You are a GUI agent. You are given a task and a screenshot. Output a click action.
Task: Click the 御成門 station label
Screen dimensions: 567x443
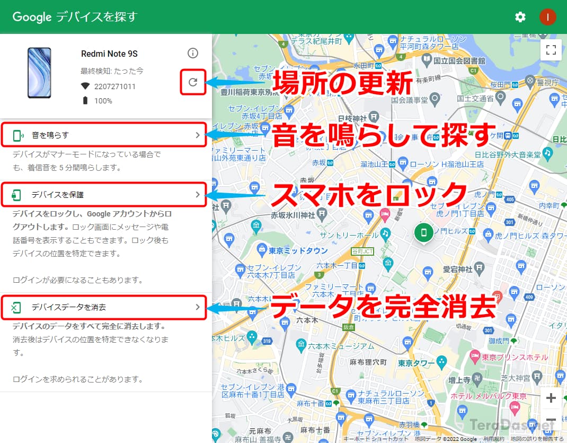coord(499,341)
